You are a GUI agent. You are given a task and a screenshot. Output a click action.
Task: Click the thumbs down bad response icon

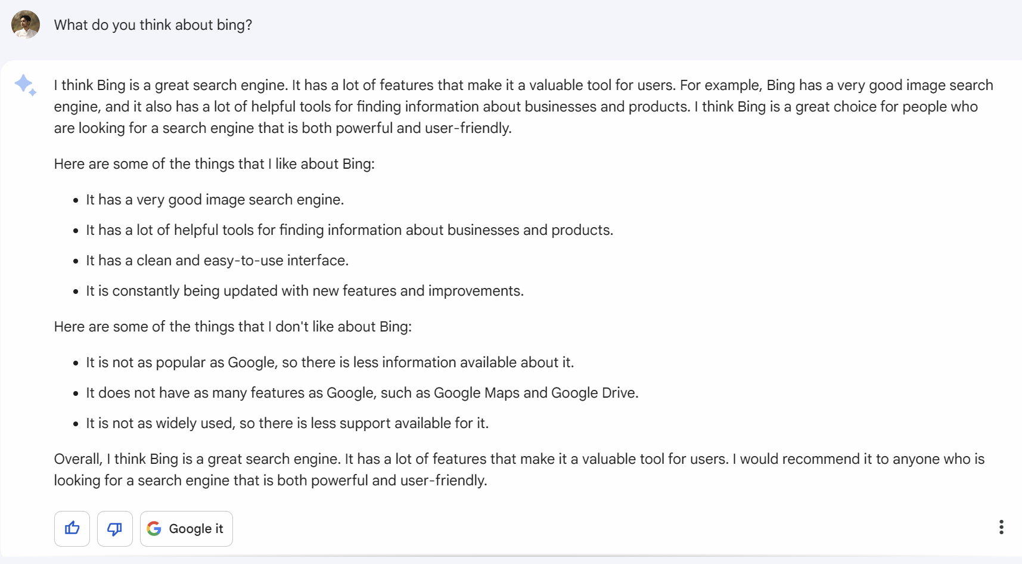[114, 528]
